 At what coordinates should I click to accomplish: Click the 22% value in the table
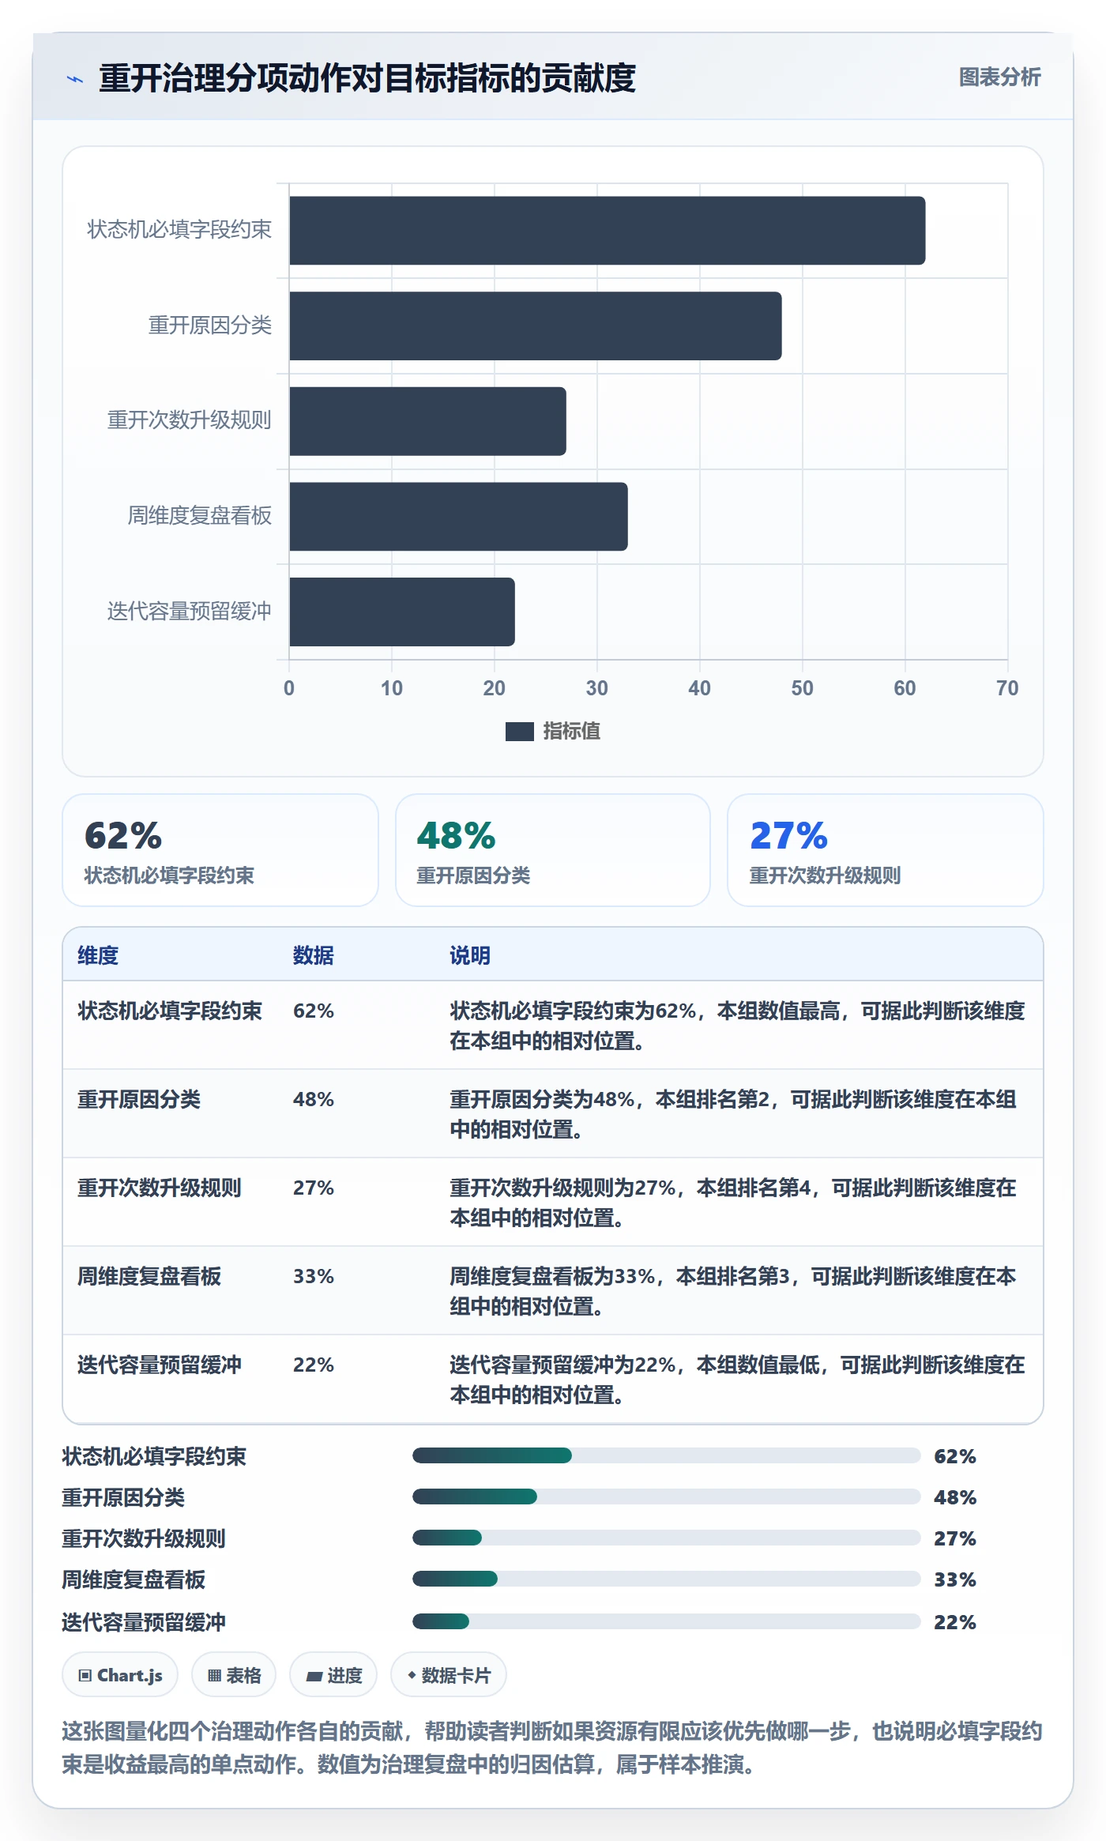(x=314, y=1365)
